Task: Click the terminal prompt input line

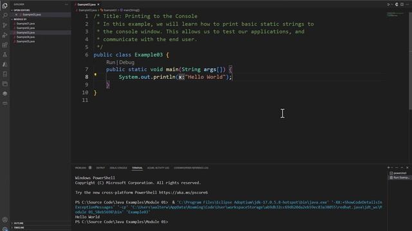Action: (x=122, y=222)
